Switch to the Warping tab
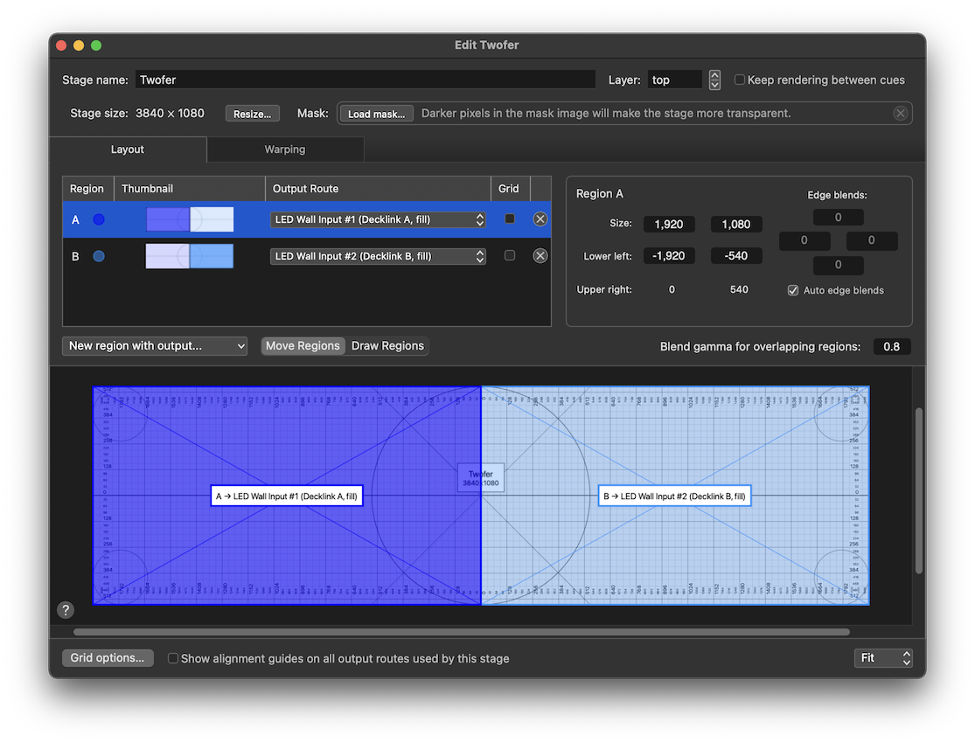Viewport: 975px width, 743px height. point(285,149)
